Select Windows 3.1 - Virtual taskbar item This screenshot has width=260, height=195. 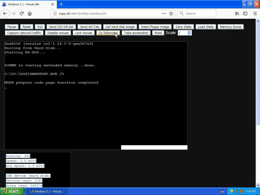47,191
